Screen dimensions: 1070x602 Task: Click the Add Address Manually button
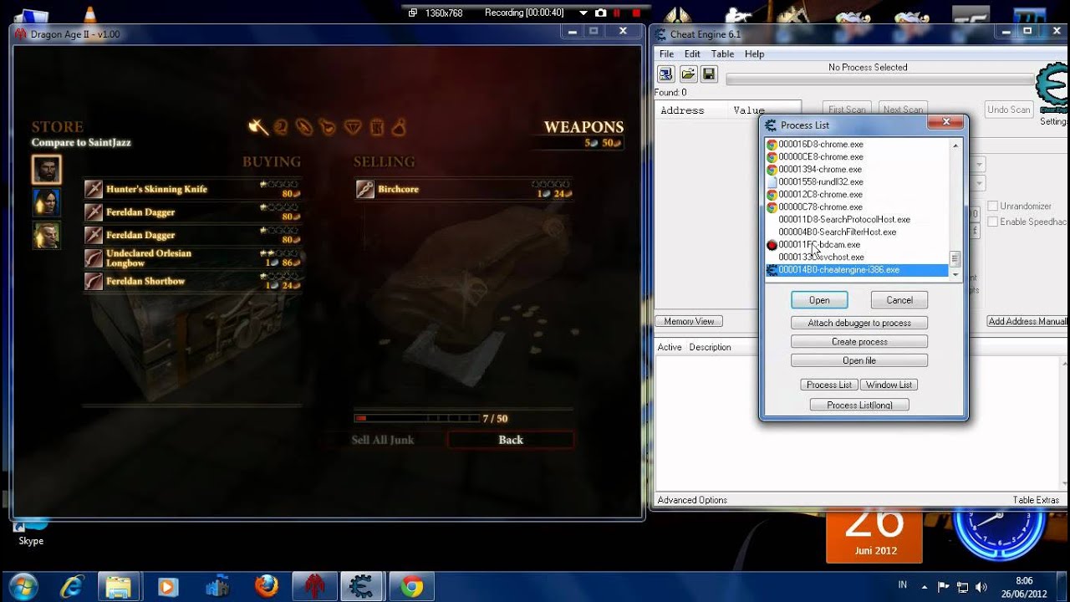(x=1028, y=321)
